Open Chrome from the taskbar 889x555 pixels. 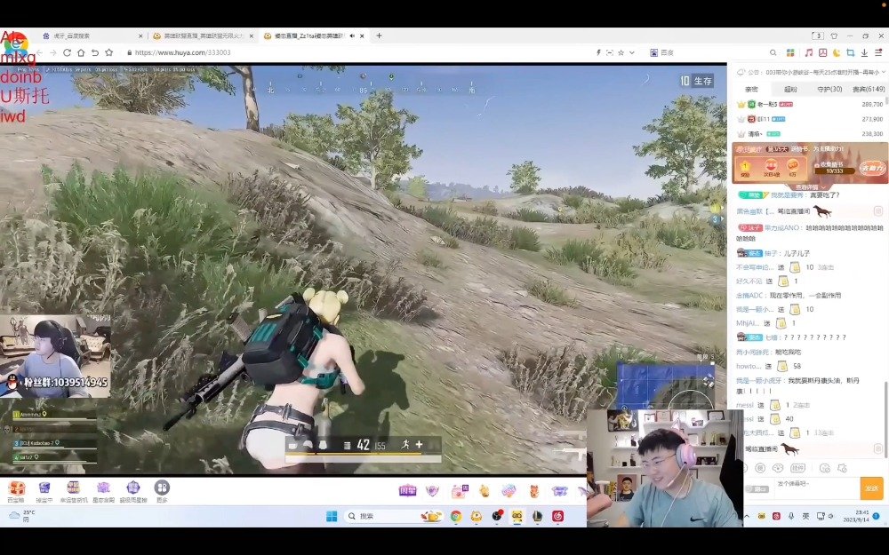tap(456, 516)
